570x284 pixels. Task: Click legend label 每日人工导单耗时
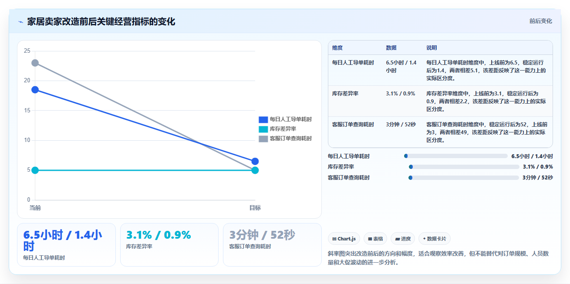[x=291, y=119]
